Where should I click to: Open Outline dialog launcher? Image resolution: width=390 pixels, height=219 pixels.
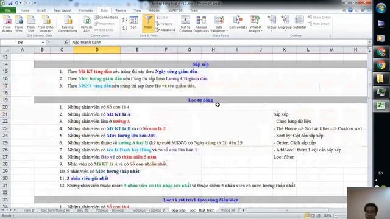(x=330, y=36)
